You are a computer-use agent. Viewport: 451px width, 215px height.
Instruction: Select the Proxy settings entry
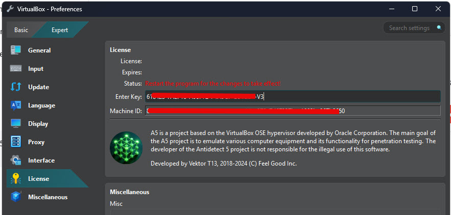[36, 142]
